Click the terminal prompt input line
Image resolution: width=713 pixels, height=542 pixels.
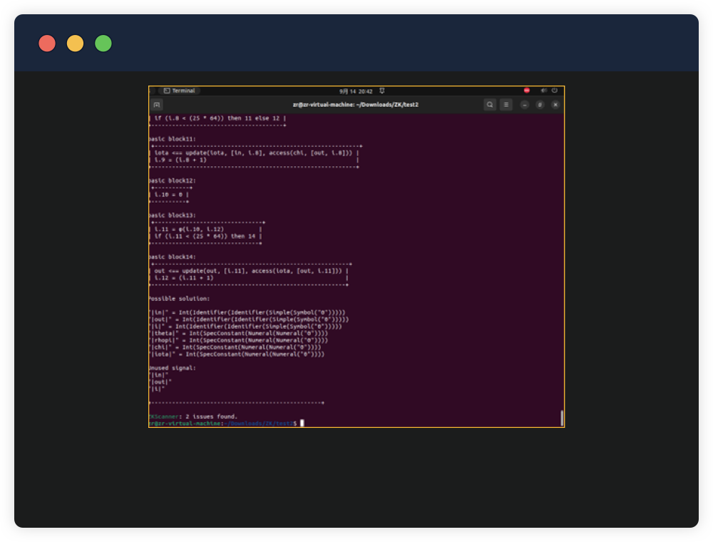click(x=227, y=424)
